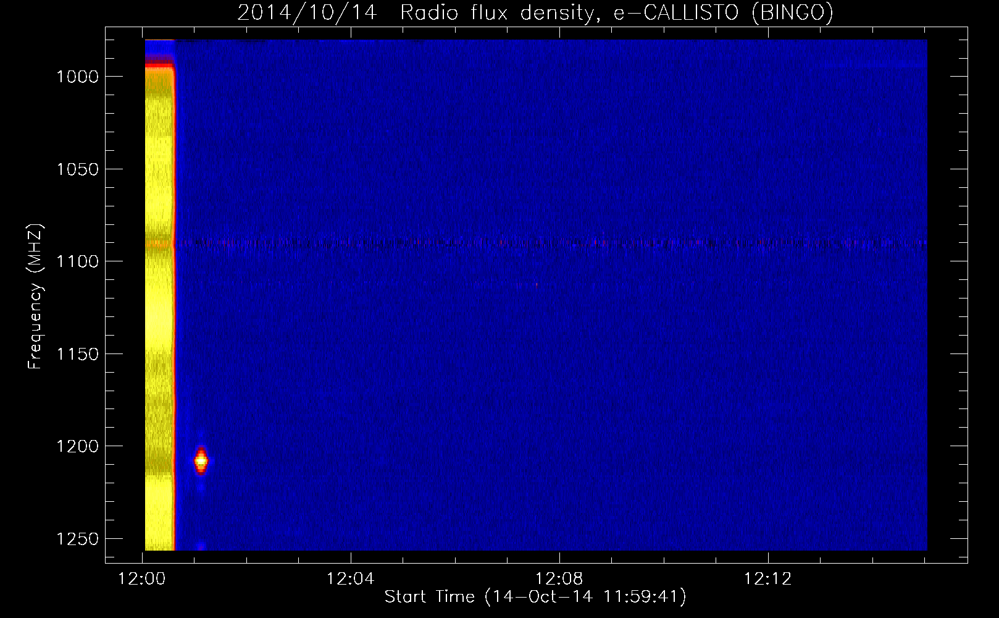This screenshot has width=999, height=618.
Task: Click the 'Start Time (14-Oct-14 11:59:41)' label
Action: (x=535, y=596)
